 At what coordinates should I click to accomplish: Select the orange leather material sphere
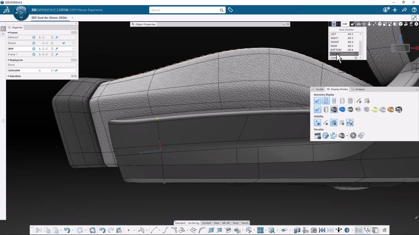click(390, 109)
